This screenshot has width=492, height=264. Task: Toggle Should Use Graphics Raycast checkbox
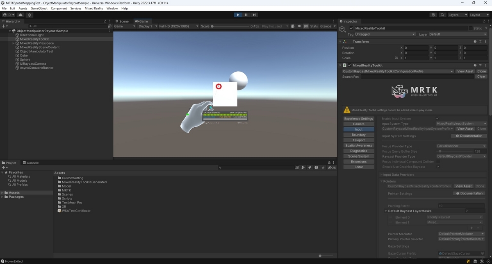click(438, 167)
